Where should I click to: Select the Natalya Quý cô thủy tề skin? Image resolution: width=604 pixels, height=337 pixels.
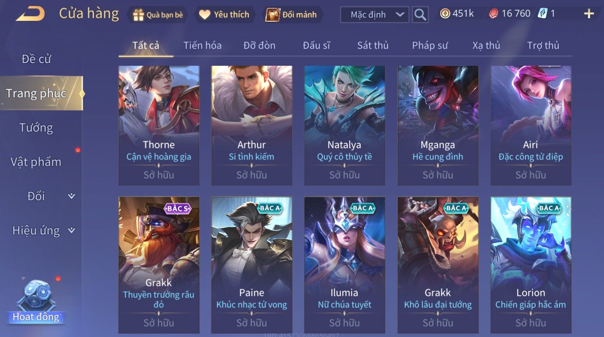(344, 126)
